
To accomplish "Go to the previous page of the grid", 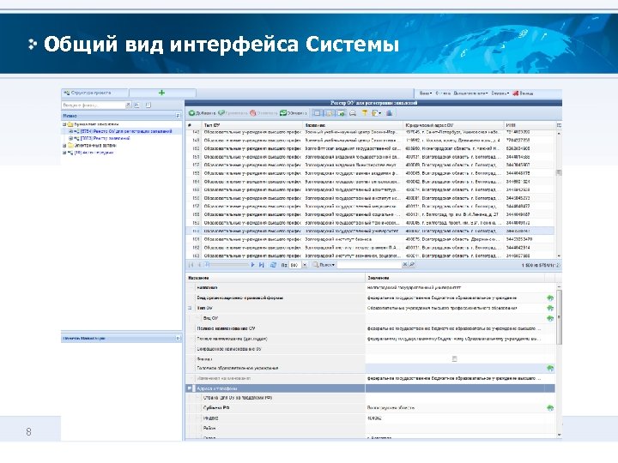I will [x=199, y=265].
